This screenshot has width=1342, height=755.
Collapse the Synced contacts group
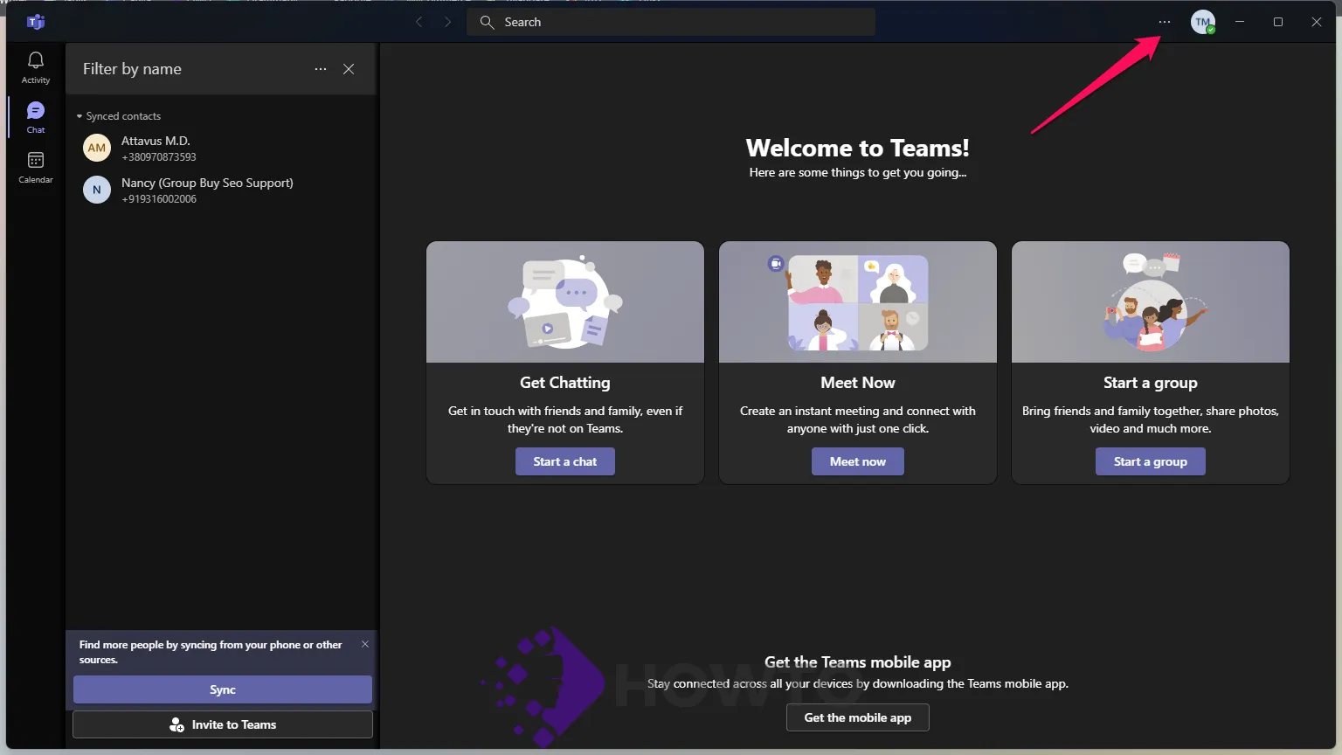click(119, 116)
